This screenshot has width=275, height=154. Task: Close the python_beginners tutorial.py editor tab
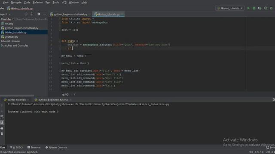point(89,14)
